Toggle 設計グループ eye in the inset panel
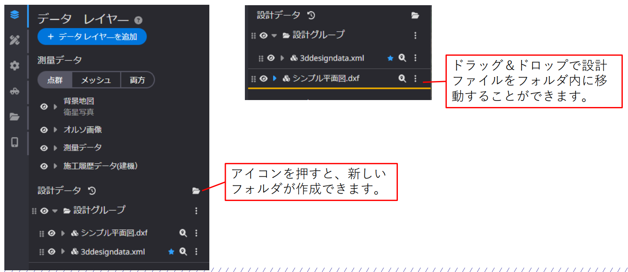628x272 pixels. 263,36
